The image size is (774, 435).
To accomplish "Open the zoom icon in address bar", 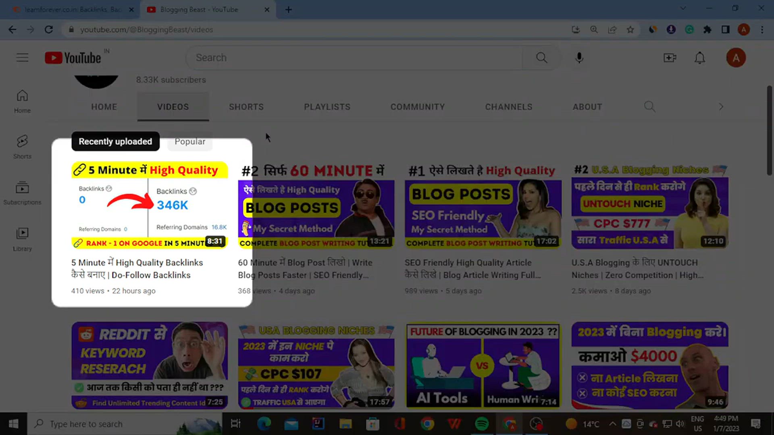I will (594, 29).
